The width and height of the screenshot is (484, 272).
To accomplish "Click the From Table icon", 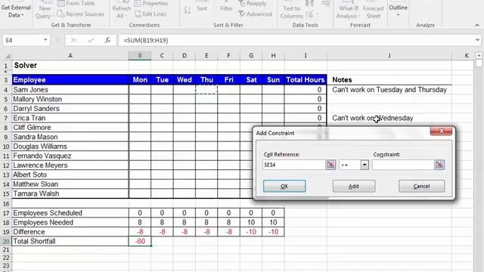I will [61, 3].
